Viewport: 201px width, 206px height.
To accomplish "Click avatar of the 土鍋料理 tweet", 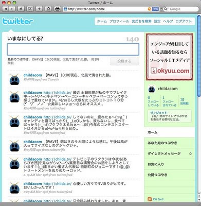I will click(14, 97).
